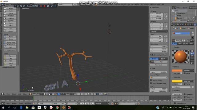Viewport: 197px width, 110px height.
Task: Toggle the Cubic Interpolation checkbox
Action: pyautogui.click(x=185, y=100)
